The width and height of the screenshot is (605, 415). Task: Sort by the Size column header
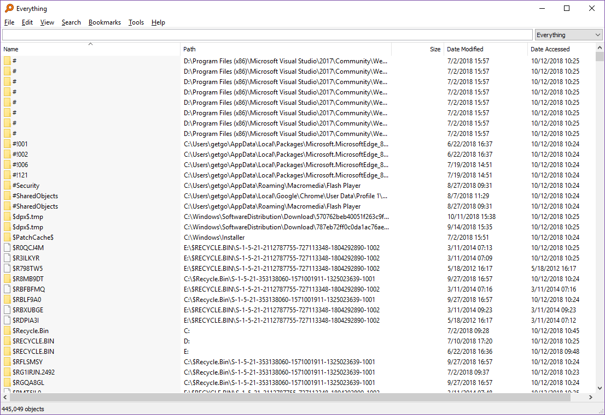pyautogui.click(x=417, y=49)
